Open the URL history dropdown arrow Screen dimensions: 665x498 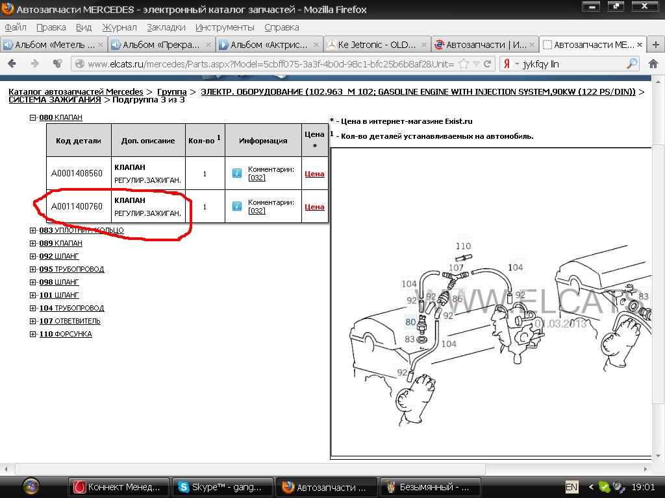pos(476,64)
